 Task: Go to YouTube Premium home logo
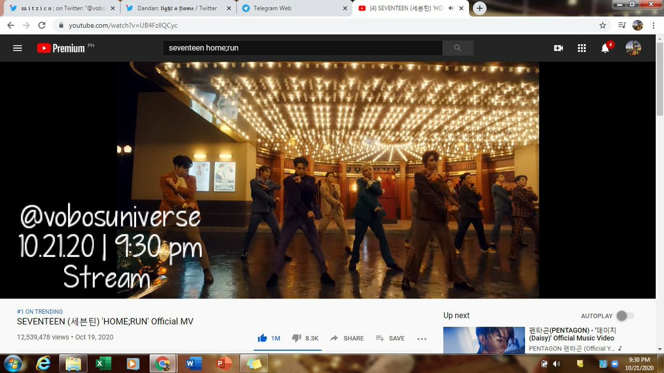[x=61, y=48]
